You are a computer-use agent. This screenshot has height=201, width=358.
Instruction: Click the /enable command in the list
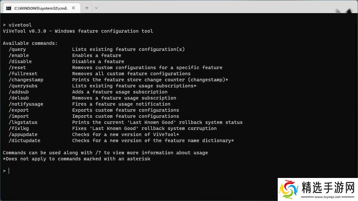click(x=19, y=55)
